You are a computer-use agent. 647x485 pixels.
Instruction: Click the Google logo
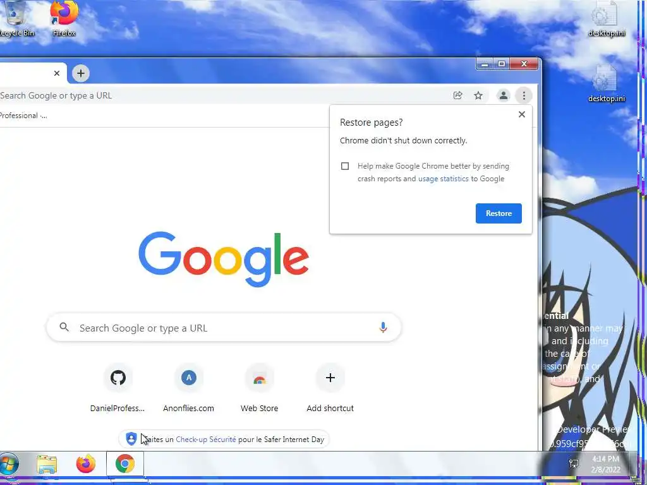point(224,258)
